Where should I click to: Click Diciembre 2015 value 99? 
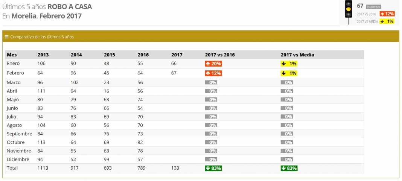coord(107,160)
